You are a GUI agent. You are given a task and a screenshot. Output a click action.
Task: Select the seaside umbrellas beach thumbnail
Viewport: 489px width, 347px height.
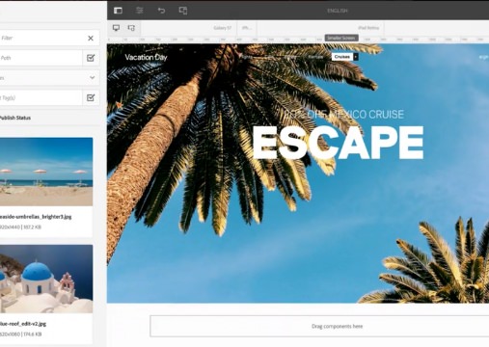[x=46, y=172]
